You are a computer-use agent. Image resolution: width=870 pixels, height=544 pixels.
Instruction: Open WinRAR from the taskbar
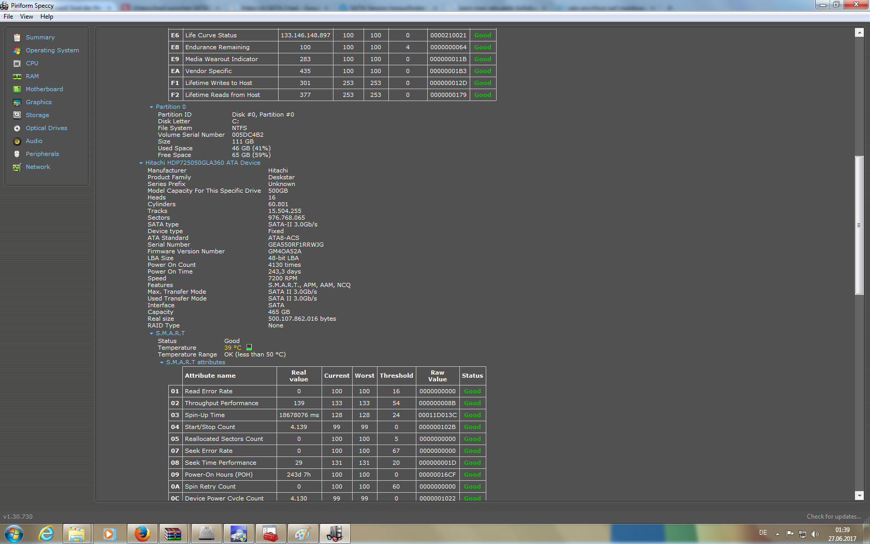click(173, 533)
